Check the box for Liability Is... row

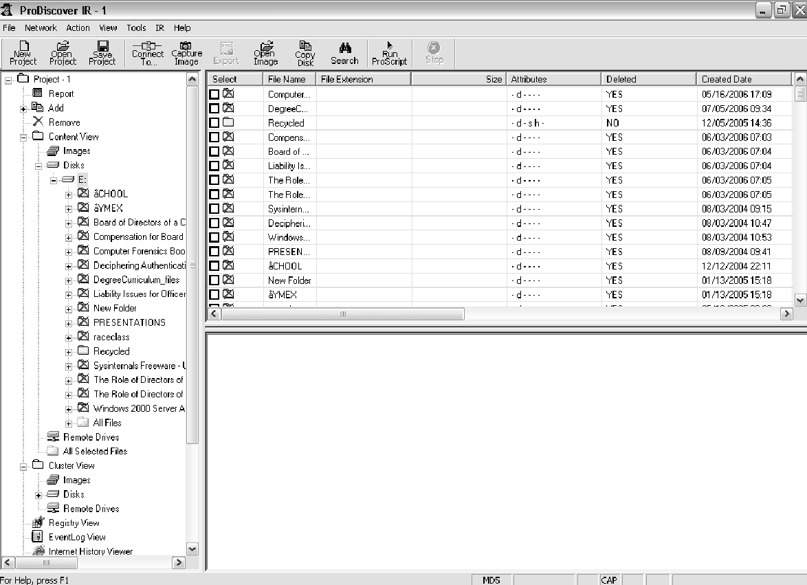[214, 166]
